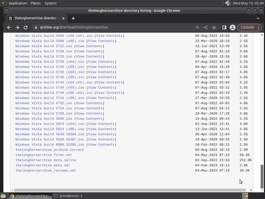Download Windows Vista build 5808.iso

point(44,119)
